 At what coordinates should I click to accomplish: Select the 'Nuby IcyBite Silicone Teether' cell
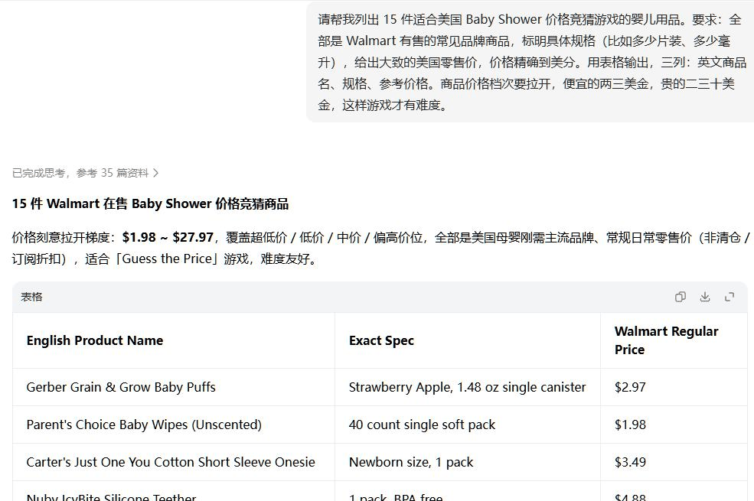pyautogui.click(x=174, y=491)
